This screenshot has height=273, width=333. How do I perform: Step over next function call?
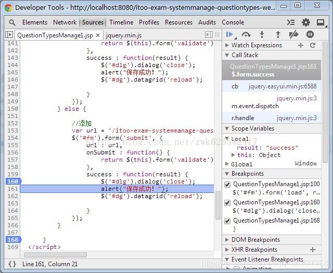click(246, 34)
